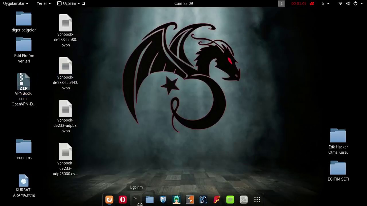Viewport: 367px width, 206px height.
Task: Open the Files manager dock icon
Action: tap(149, 199)
